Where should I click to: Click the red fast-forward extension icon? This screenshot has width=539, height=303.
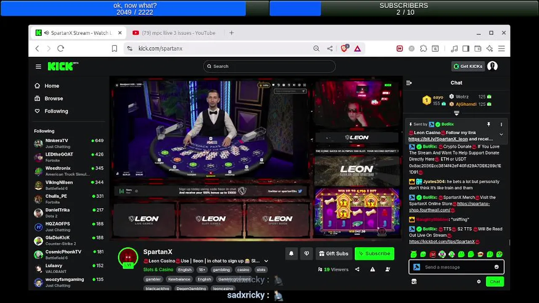[400, 48]
